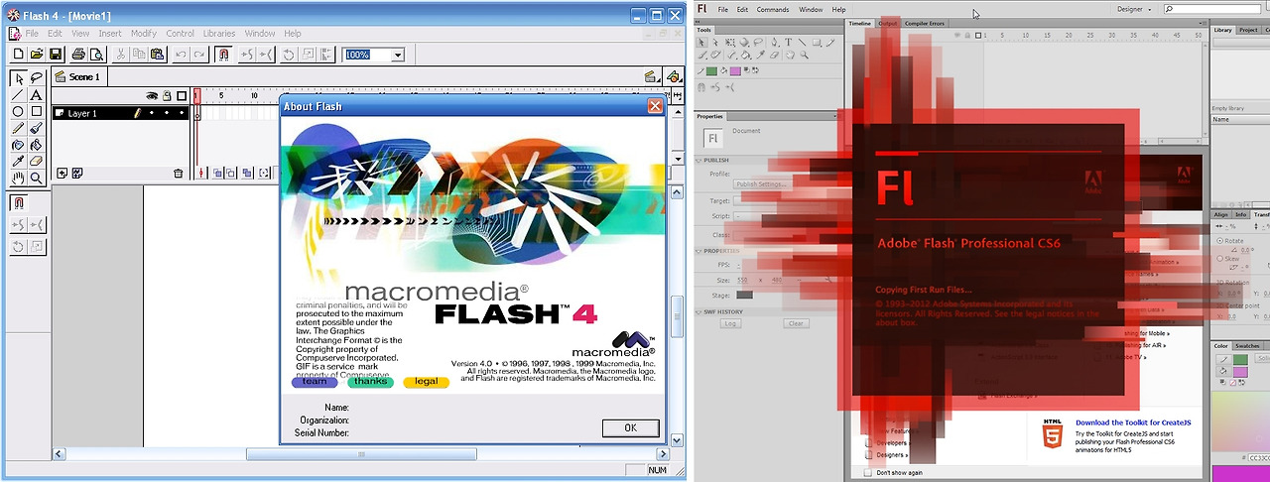Select the Text tool in Flash CS6 Tools

pyautogui.click(x=789, y=43)
